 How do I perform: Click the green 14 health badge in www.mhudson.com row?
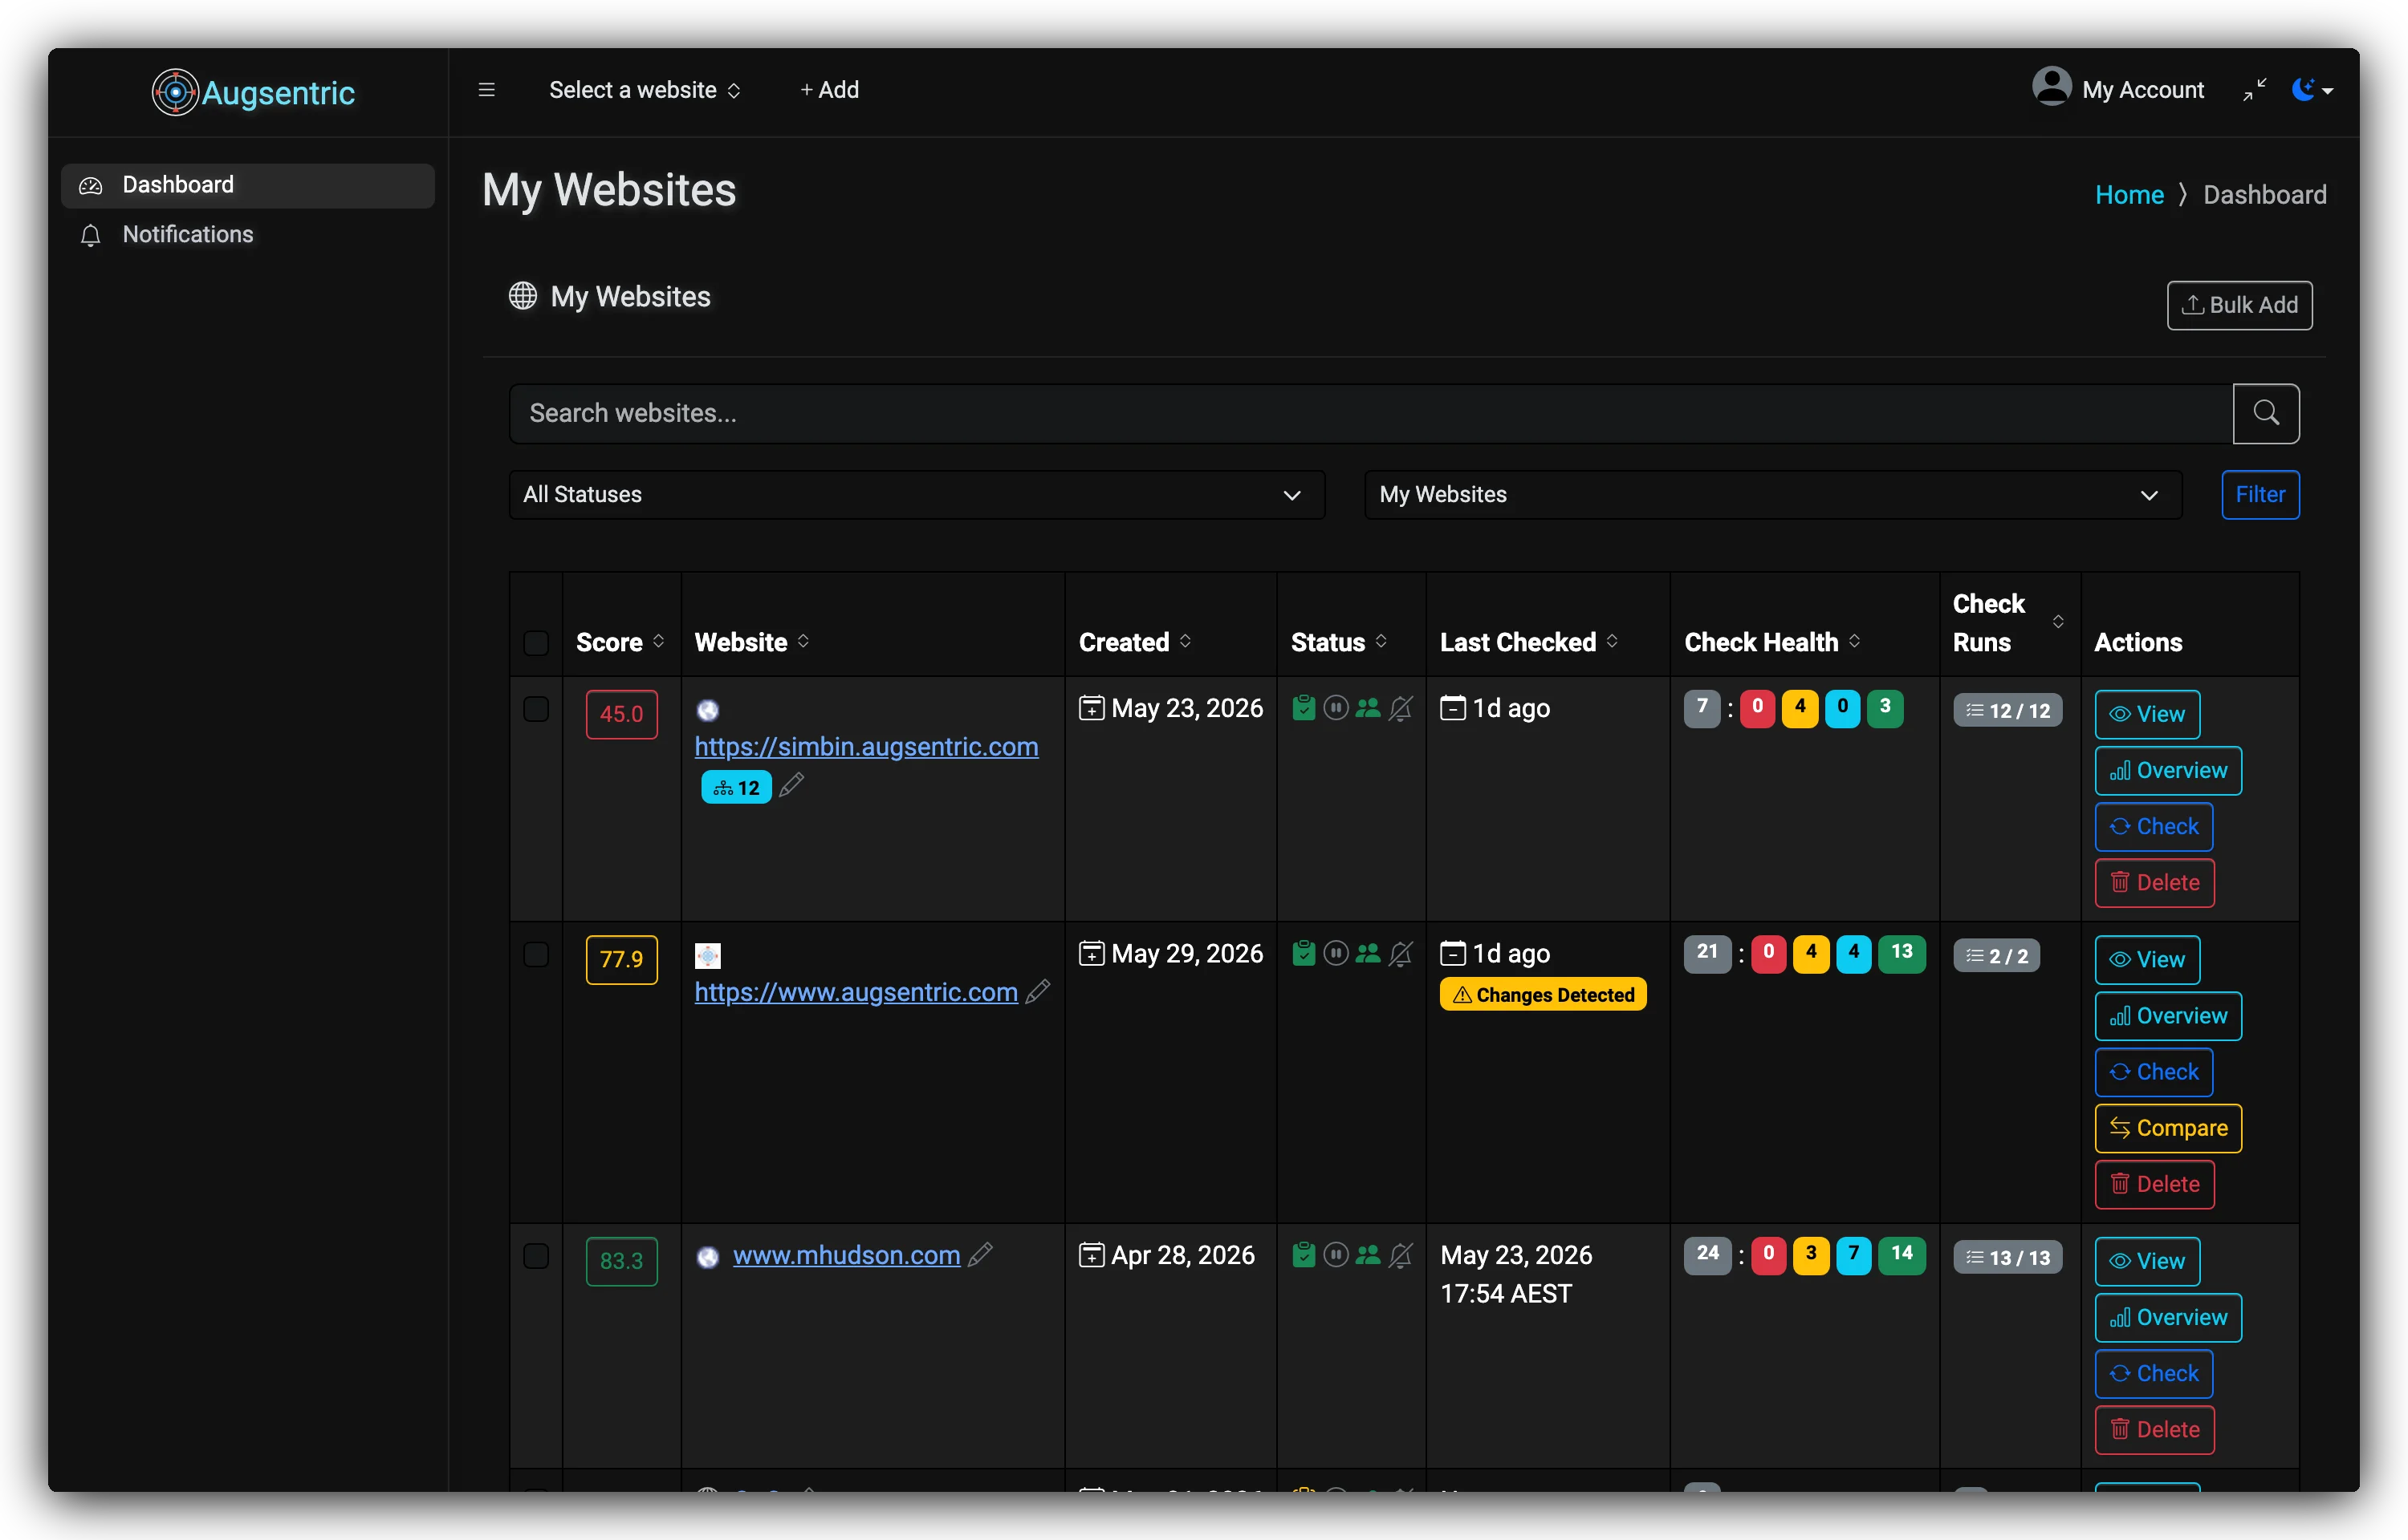click(x=1901, y=1255)
